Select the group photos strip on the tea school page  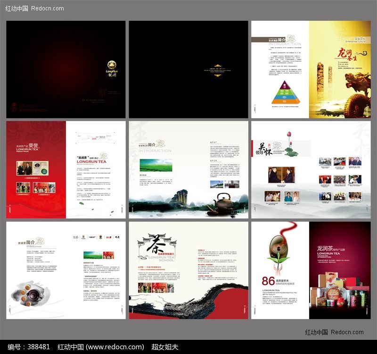(x=156, y=287)
